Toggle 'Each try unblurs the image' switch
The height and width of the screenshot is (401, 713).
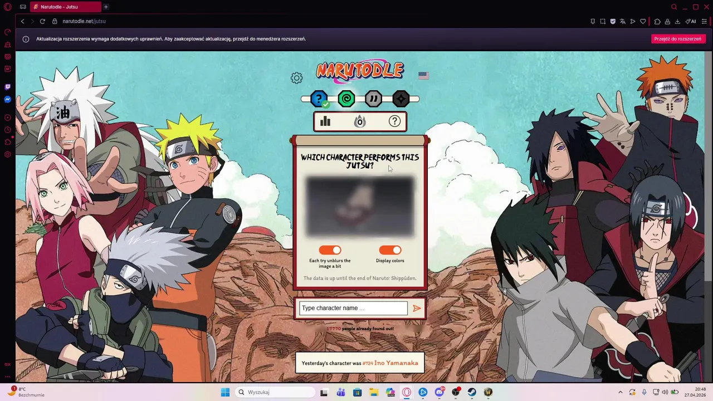(330, 250)
